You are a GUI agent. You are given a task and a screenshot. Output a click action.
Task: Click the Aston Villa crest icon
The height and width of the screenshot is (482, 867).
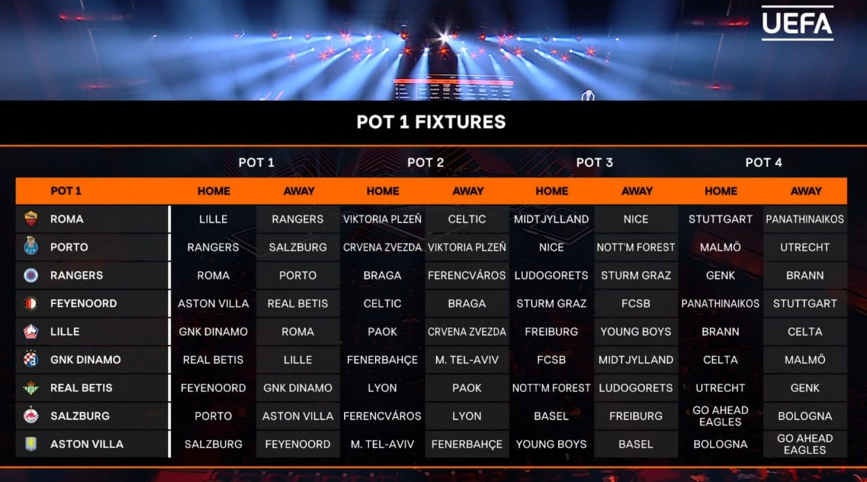tap(31, 444)
